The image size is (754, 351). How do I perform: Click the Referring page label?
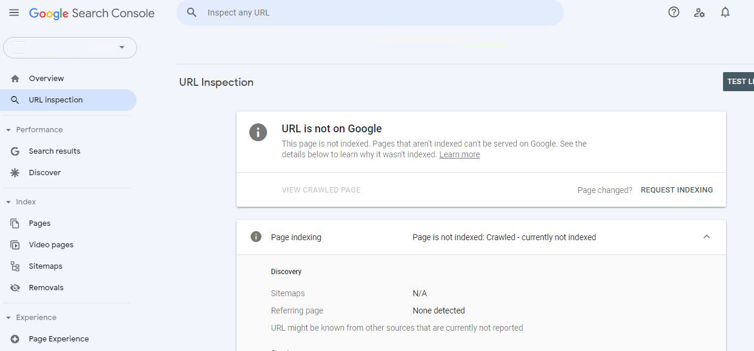[x=297, y=310]
